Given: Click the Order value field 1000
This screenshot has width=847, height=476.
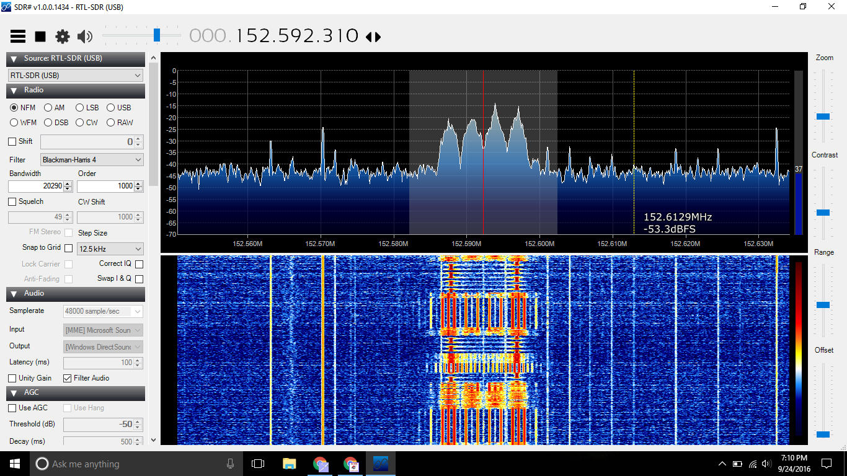Looking at the screenshot, I should point(105,186).
